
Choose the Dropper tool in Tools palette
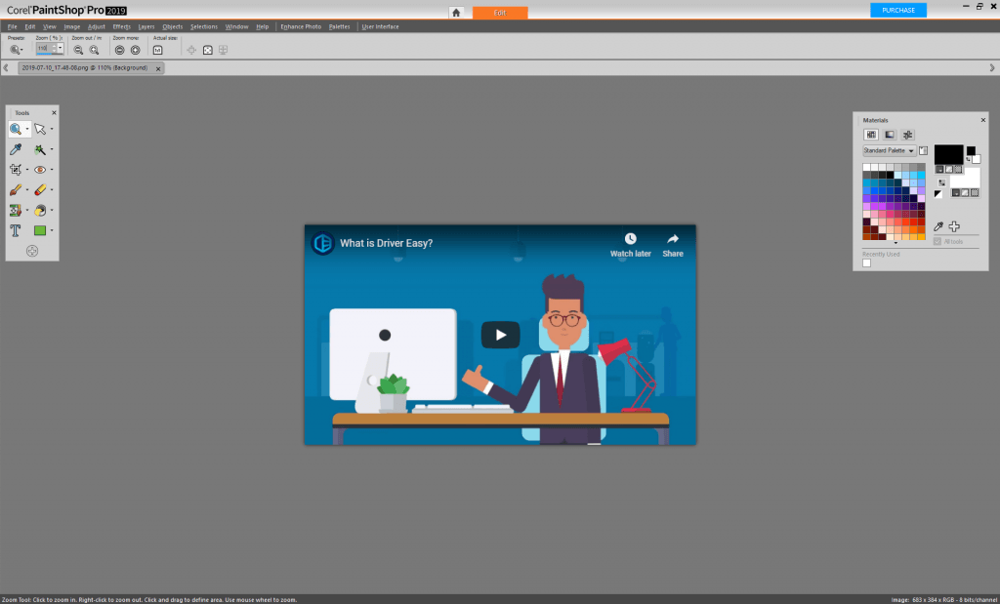pos(16,149)
